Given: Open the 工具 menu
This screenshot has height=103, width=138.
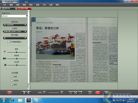Looking at the screenshot, I should [44, 5].
